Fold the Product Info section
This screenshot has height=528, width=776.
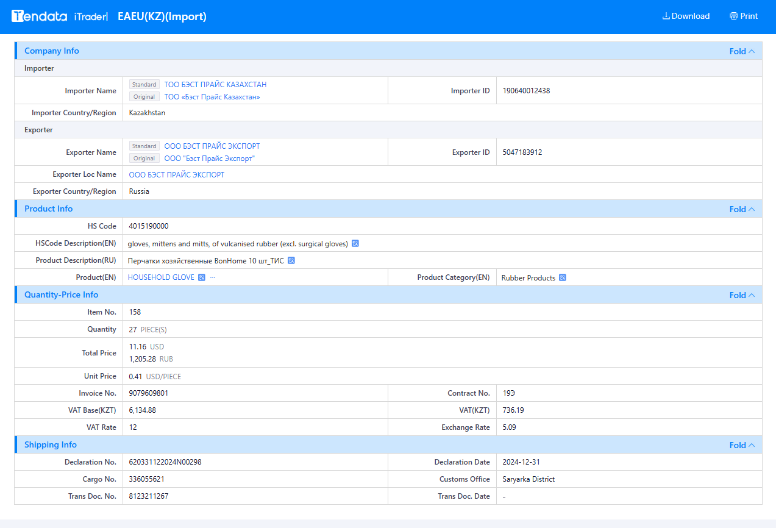(x=742, y=209)
